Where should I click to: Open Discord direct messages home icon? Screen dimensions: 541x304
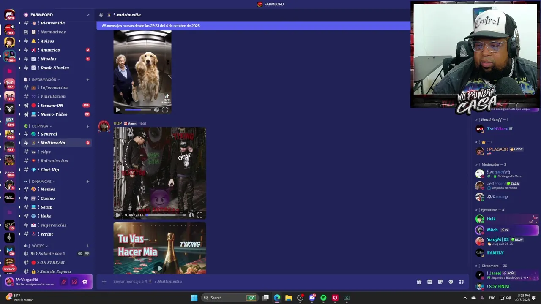click(9, 15)
